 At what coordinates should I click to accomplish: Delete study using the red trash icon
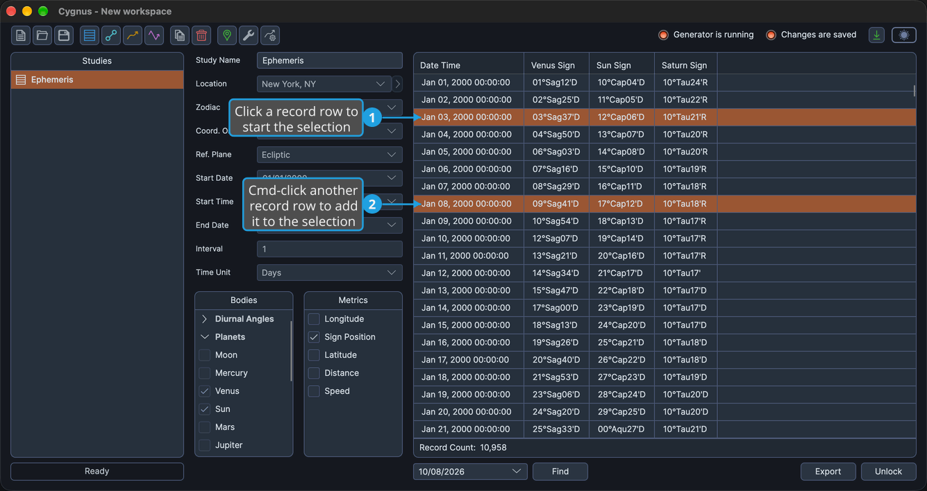[201, 35]
